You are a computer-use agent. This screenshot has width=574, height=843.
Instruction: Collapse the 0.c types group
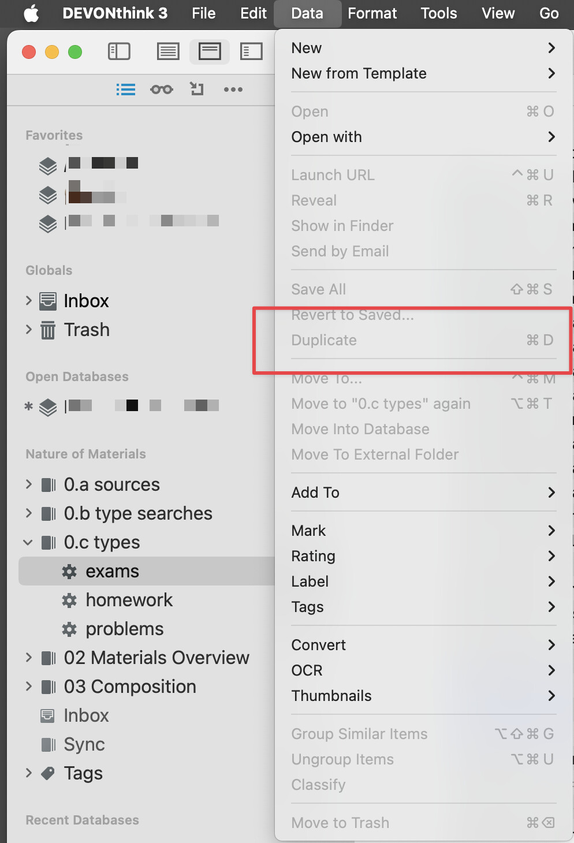pos(28,542)
